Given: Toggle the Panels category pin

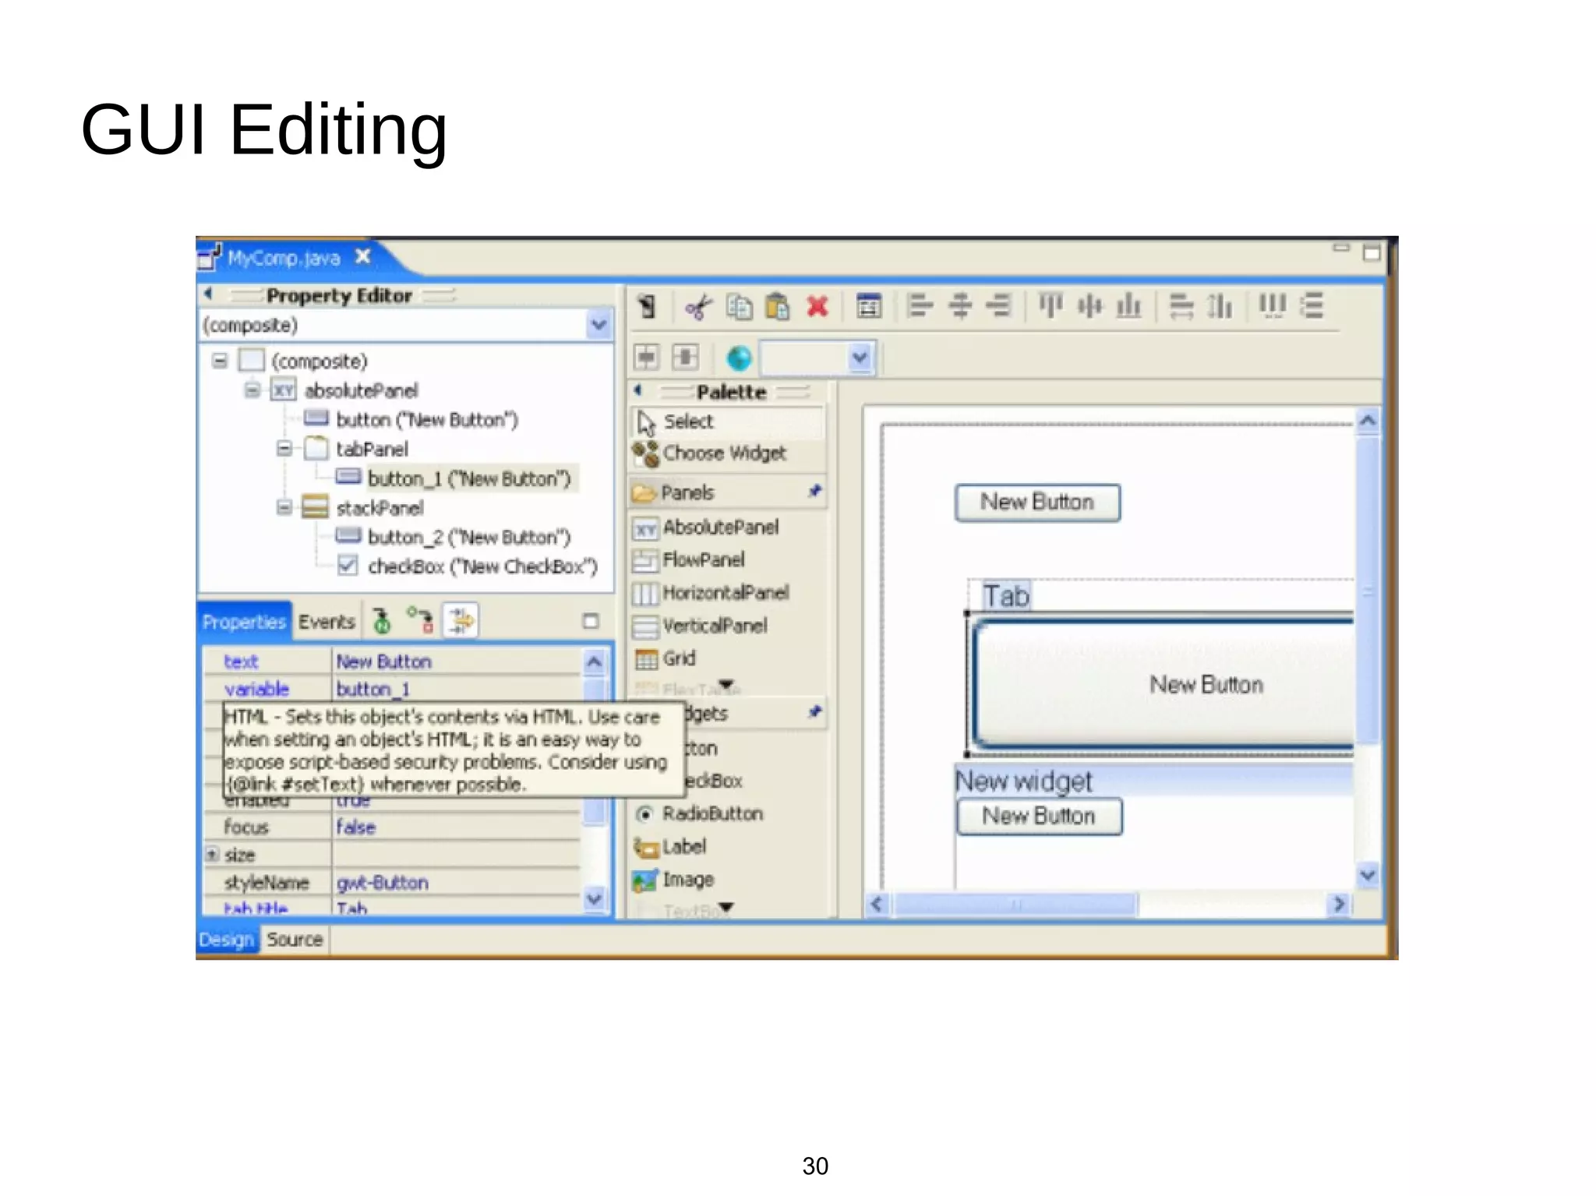Looking at the screenshot, I should pyautogui.click(x=814, y=491).
